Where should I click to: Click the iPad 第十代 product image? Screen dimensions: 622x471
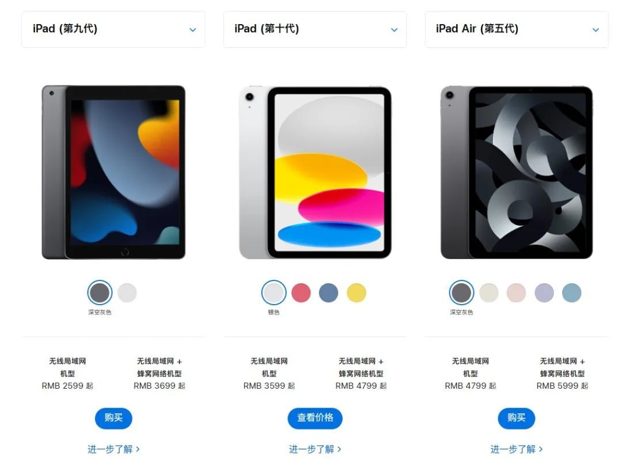(x=315, y=172)
